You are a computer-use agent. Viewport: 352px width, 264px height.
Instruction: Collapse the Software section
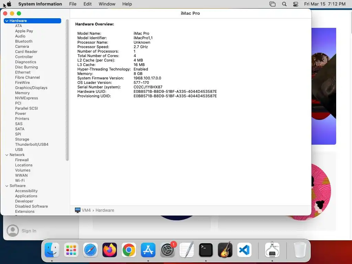pos(7,186)
